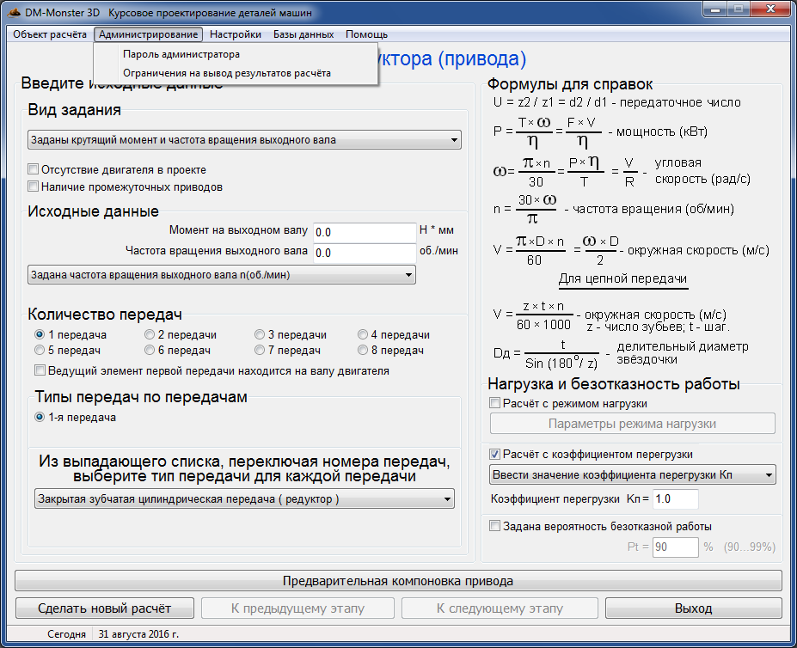The image size is (797, 648).
Task: Click the Pt probability input field
Action: [x=675, y=547]
